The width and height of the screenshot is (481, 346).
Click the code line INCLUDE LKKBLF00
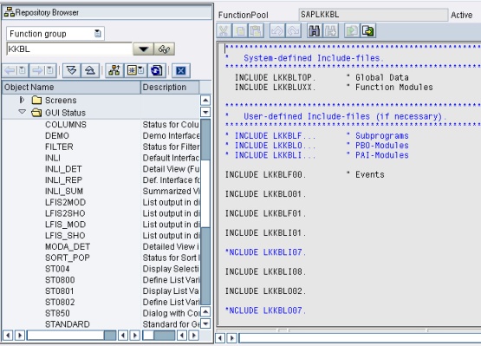click(x=265, y=174)
